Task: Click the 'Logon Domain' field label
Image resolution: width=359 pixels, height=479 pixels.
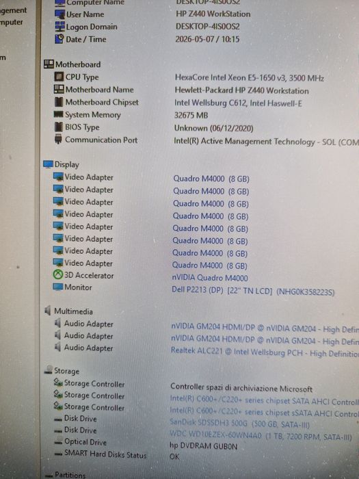Action: tap(92, 27)
